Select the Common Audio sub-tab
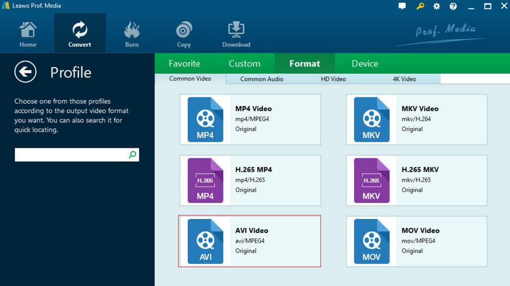The height and width of the screenshot is (286, 510). tap(262, 79)
